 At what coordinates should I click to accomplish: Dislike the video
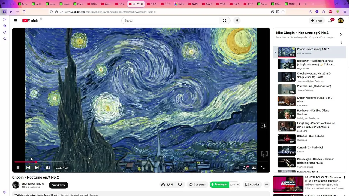click(x=180, y=185)
